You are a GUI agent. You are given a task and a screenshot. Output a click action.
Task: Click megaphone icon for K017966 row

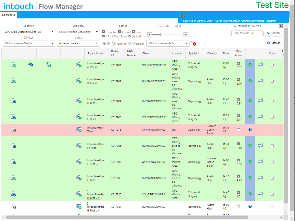point(260,146)
